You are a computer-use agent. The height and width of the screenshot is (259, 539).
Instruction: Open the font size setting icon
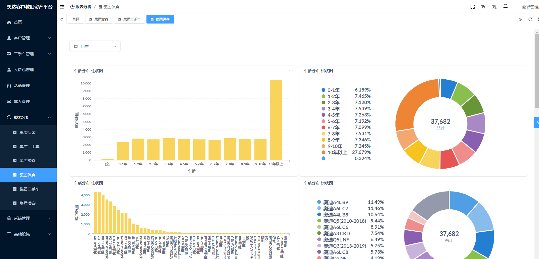[483, 7]
